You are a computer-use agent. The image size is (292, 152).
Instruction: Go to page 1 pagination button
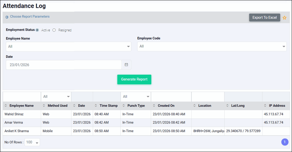[285, 142]
